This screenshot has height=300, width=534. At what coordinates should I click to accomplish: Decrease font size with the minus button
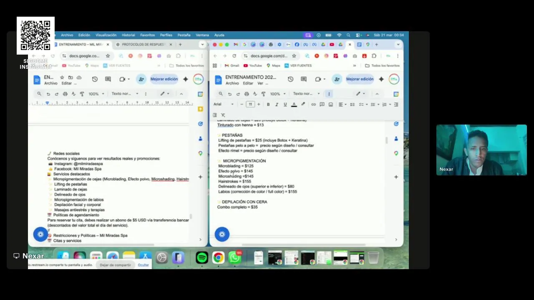pos(242,105)
